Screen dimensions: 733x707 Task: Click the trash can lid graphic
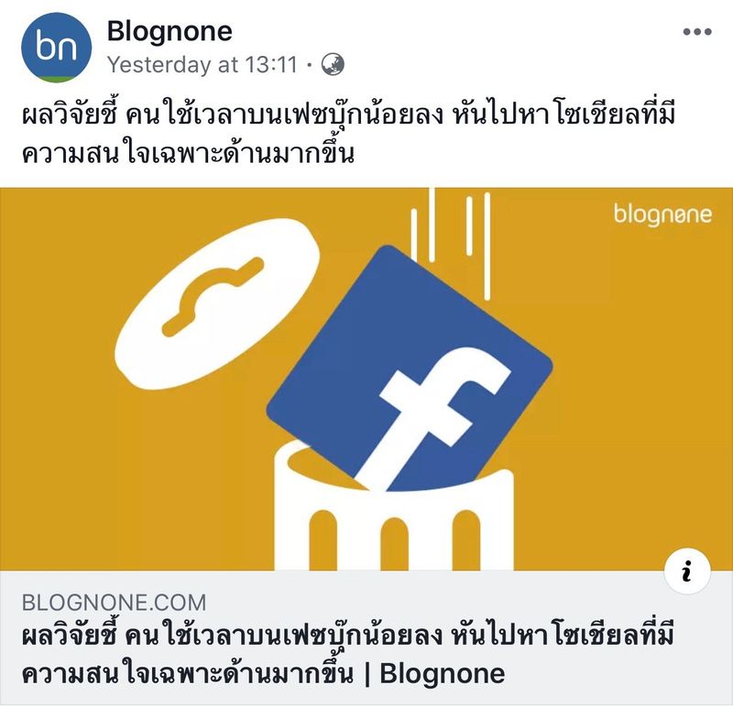pos(217,303)
